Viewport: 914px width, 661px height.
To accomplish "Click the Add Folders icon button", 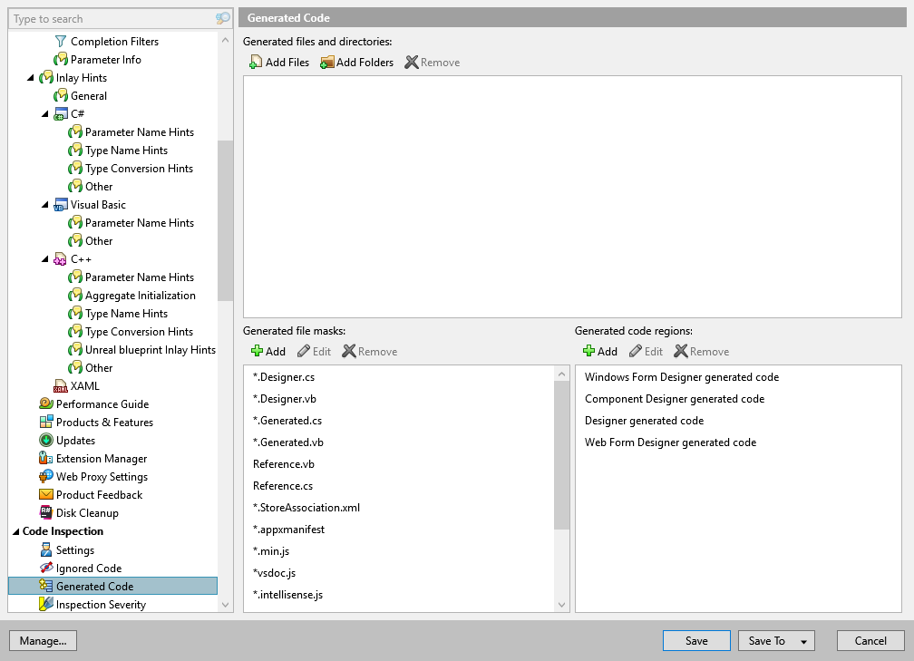I will coord(356,63).
